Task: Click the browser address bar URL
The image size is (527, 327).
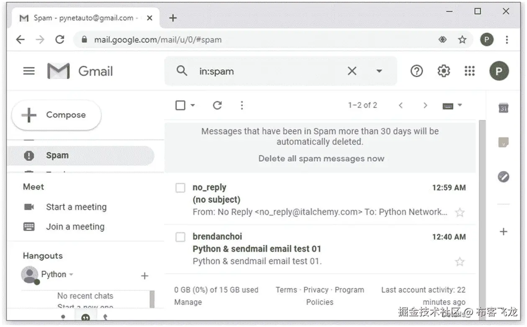Action: (158, 40)
